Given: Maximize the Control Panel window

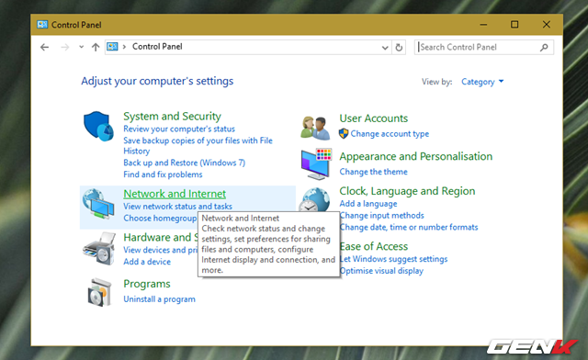Looking at the screenshot, I should (514, 25).
